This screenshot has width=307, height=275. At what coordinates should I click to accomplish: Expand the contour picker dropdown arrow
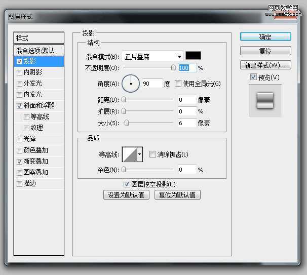(140, 154)
